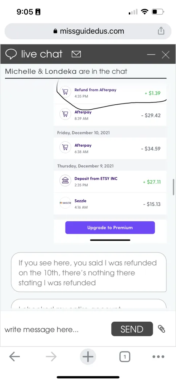Minimize the live chat window
The width and height of the screenshot is (176, 382).
point(151,55)
